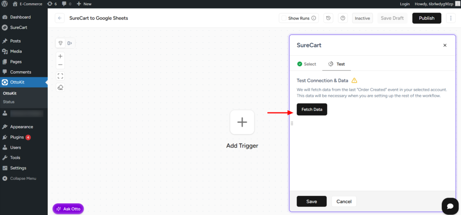The height and width of the screenshot is (215, 461).
Task: Click the panel resize drag handle
Action: tap(292, 123)
